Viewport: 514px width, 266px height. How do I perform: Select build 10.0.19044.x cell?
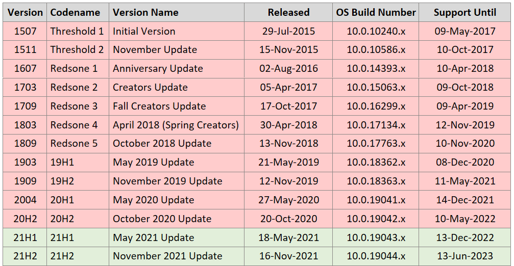tap(376, 256)
